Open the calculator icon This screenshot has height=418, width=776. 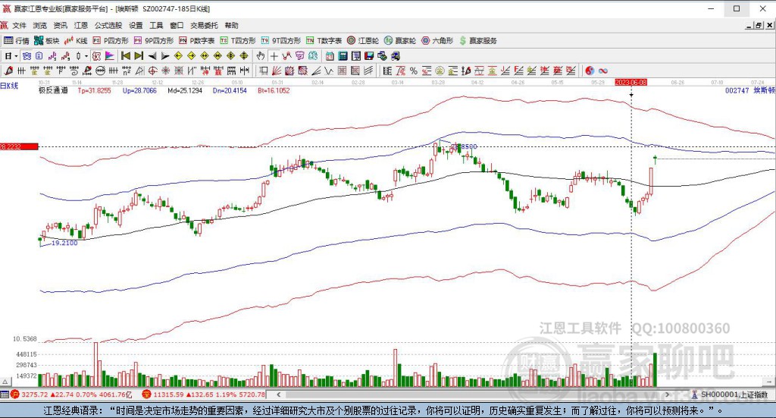coord(343,56)
